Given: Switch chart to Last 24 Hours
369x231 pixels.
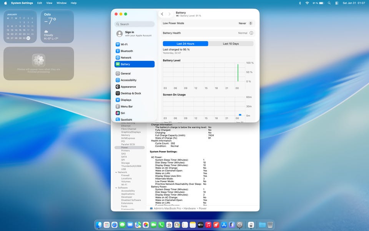Looking at the screenshot, I should tap(185, 44).
